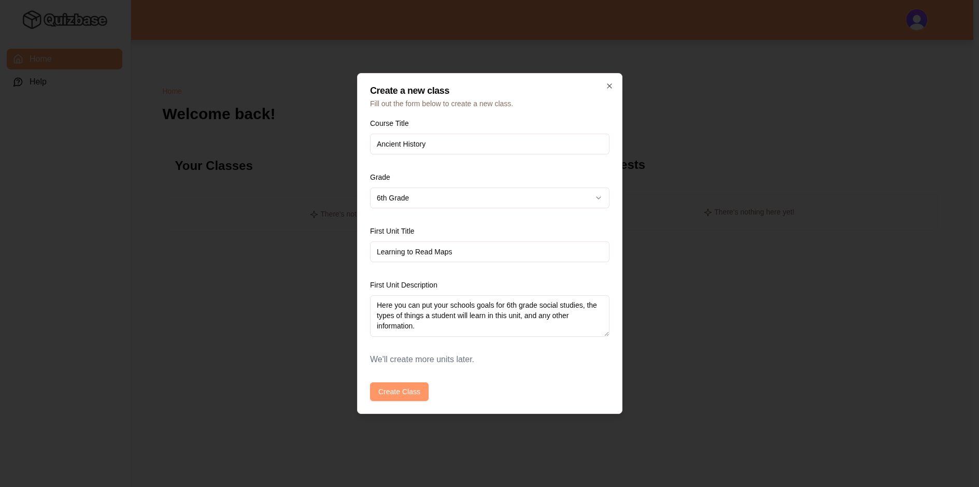
Task: Click the chevron arrow in Grade select
Action: 598,198
